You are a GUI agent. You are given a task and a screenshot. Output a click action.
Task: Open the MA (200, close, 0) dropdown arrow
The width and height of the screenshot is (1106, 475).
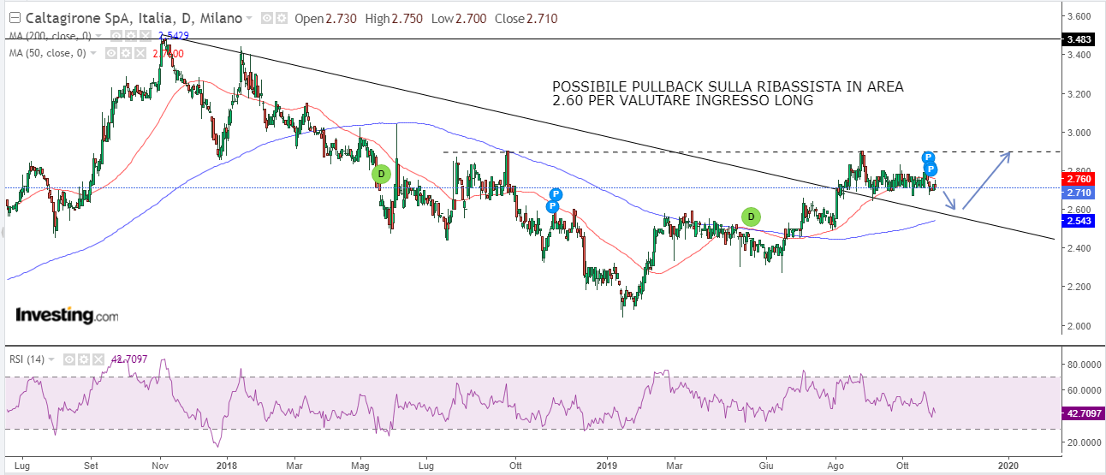tap(98, 36)
